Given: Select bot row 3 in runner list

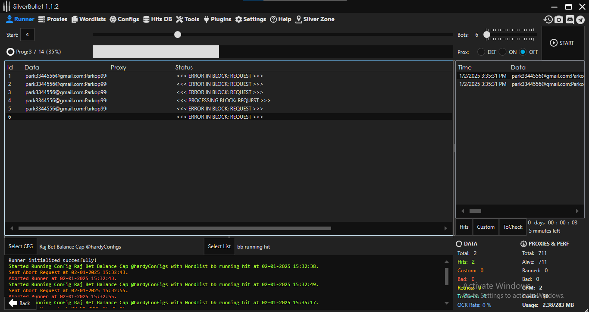Looking at the screenshot, I should [x=229, y=92].
